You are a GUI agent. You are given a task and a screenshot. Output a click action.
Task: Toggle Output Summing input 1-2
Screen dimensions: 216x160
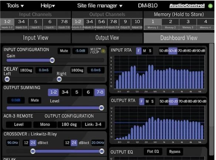coord(53,92)
